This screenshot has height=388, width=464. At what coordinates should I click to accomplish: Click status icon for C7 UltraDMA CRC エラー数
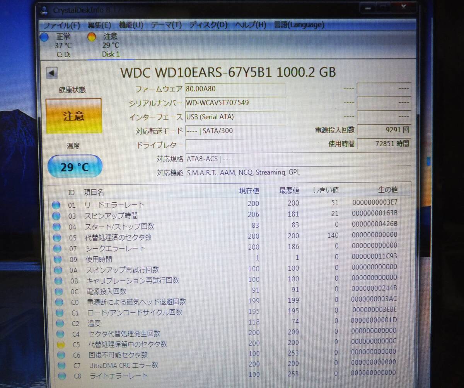point(61,366)
